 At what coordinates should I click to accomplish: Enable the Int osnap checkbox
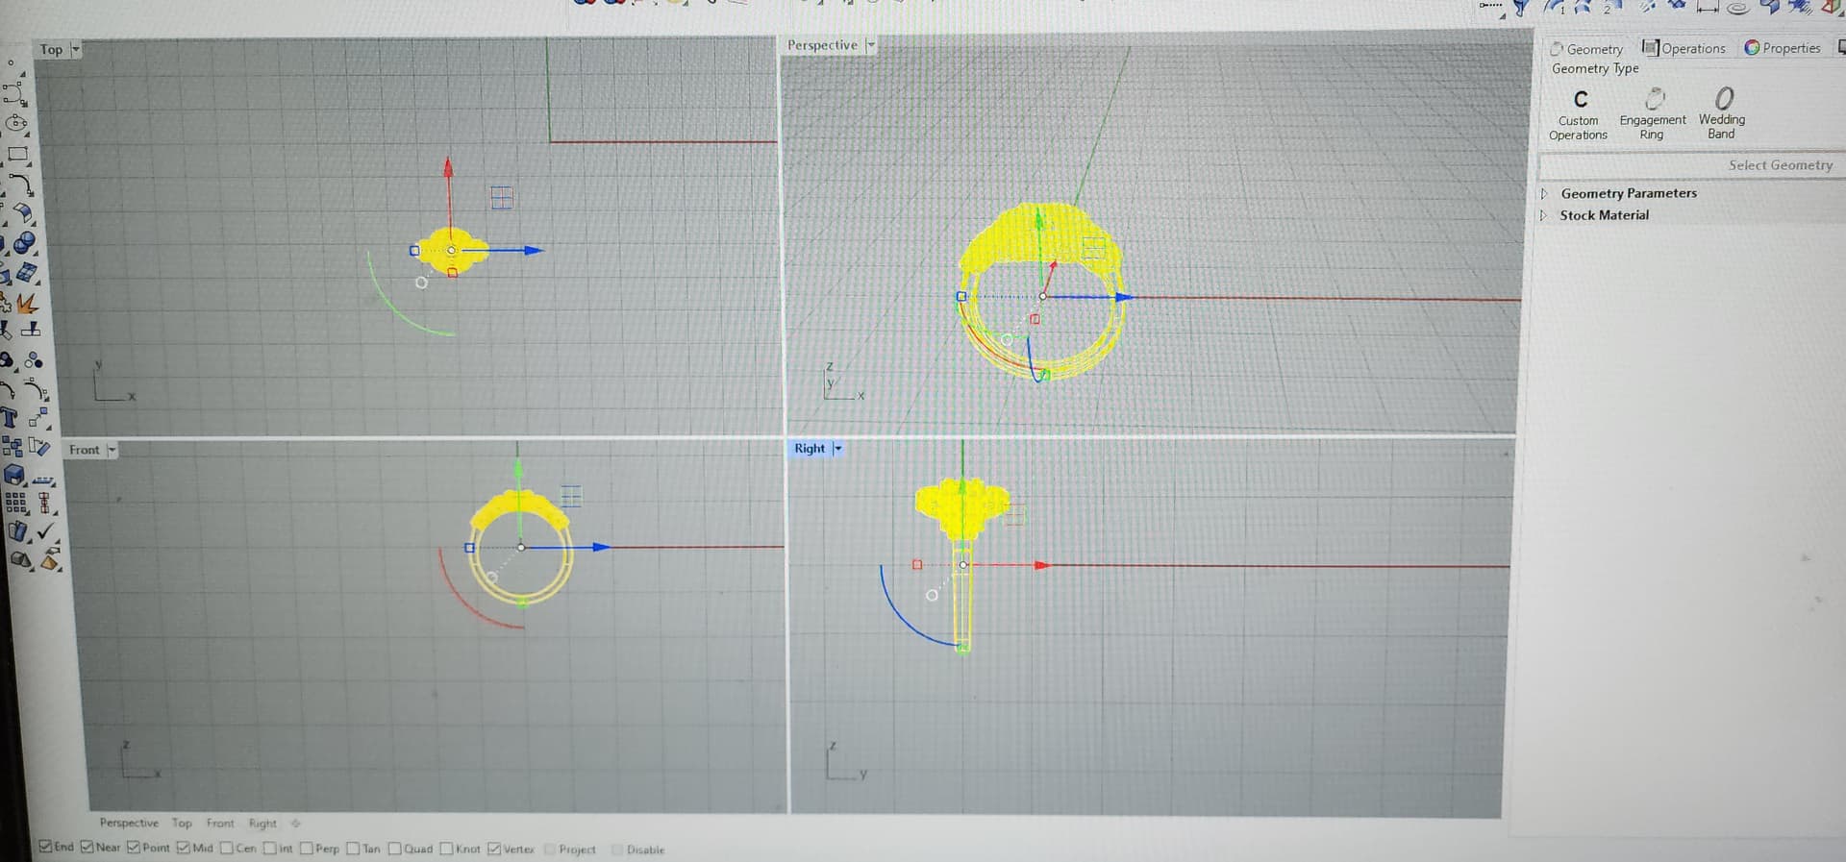tap(270, 848)
